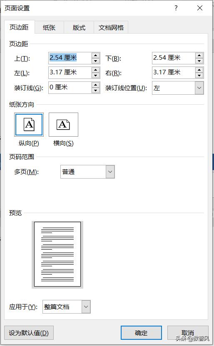Viewport: 214px width, 346px height.
Task: Select the landscape 横向 orientation icon
Action: [x=63, y=125]
